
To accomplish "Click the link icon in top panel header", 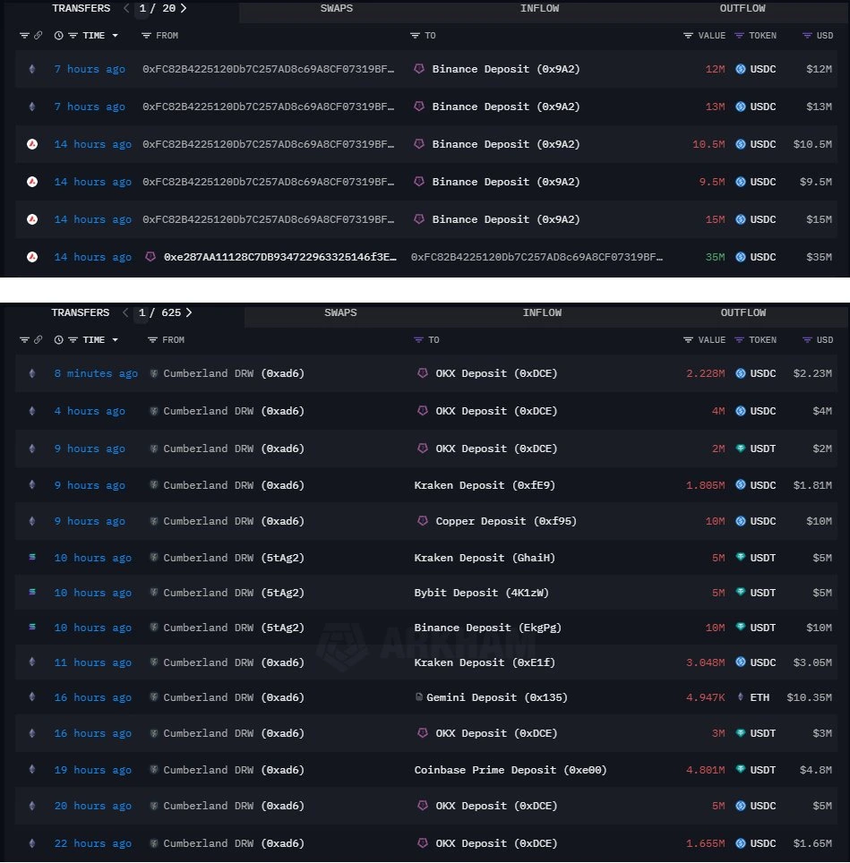I will [38, 35].
